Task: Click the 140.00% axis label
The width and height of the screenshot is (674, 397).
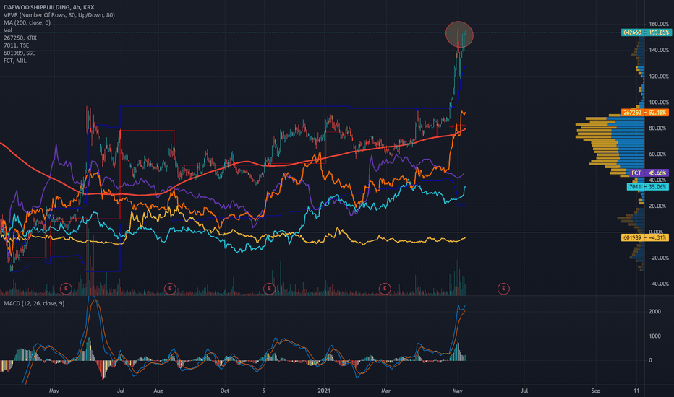Action: (x=659, y=51)
